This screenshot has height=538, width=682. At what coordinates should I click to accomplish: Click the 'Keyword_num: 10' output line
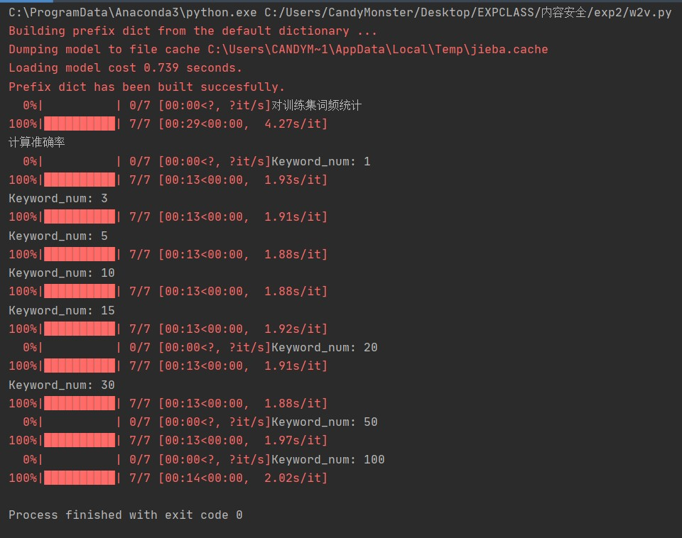[62, 273]
